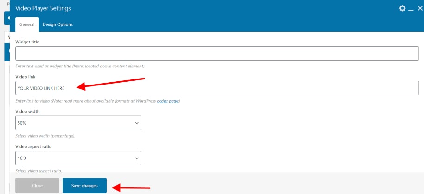This screenshot has width=424, height=194.
Task: Click the YOUR VIDEO LINK HERE text
Action: click(41, 88)
